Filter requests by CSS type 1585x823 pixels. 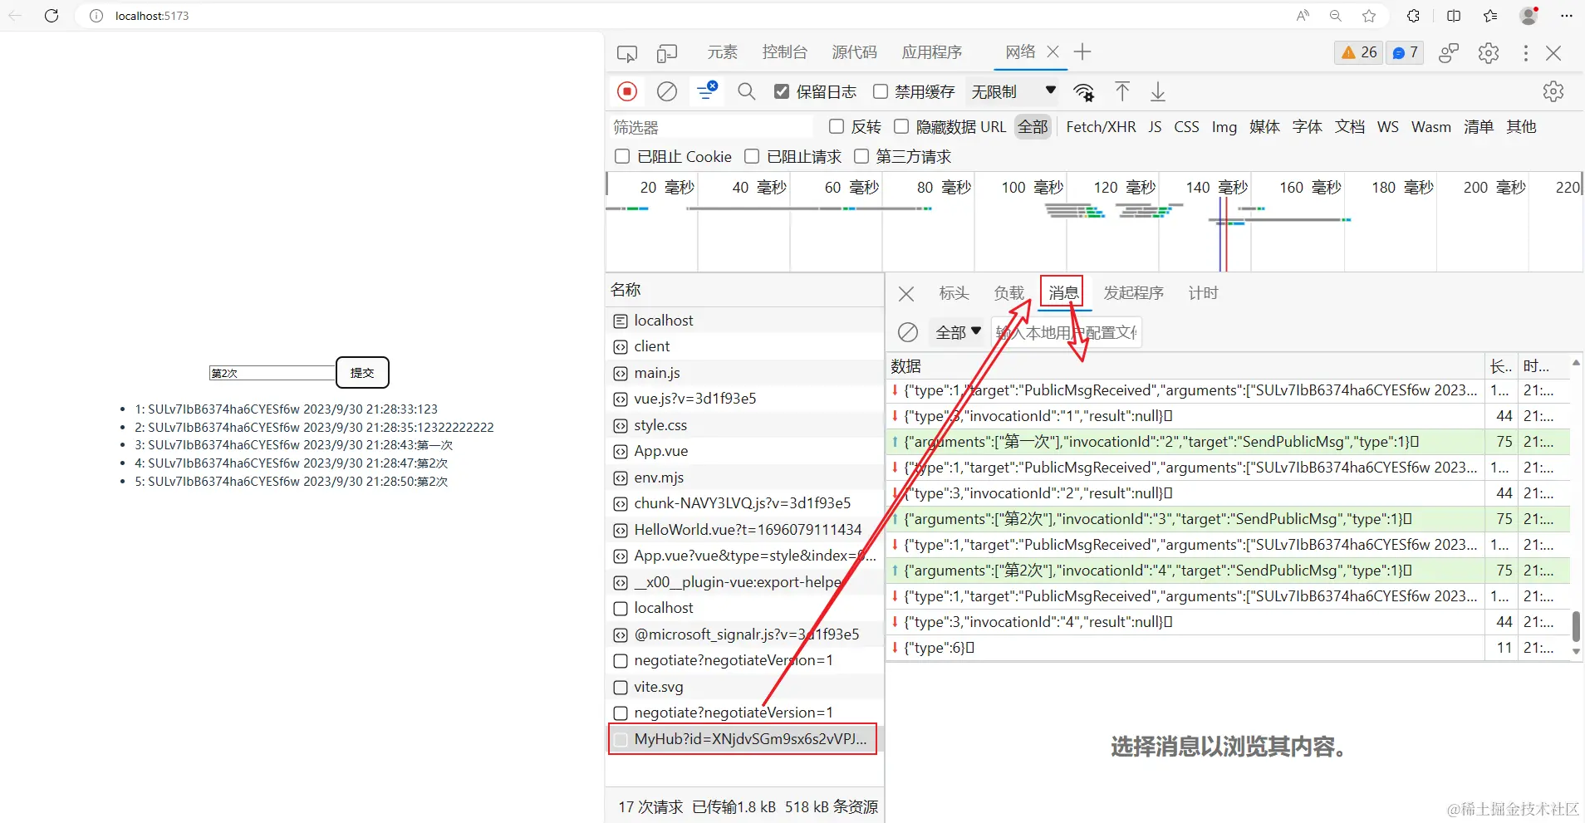click(1186, 126)
